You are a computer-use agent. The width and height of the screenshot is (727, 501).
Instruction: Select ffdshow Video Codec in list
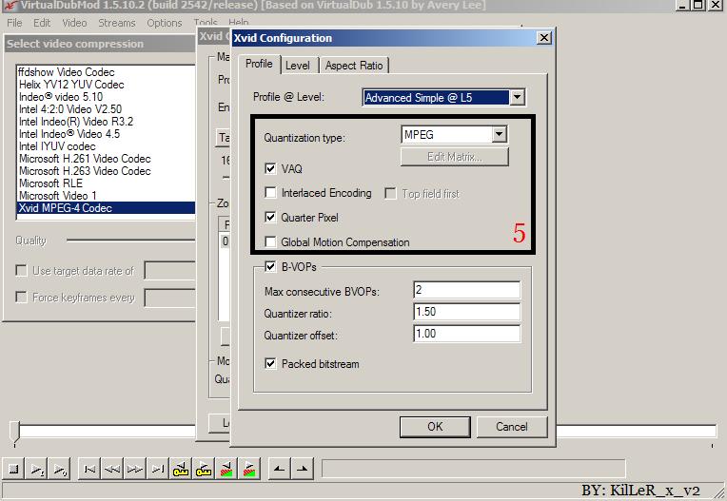click(x=106, y=72)
